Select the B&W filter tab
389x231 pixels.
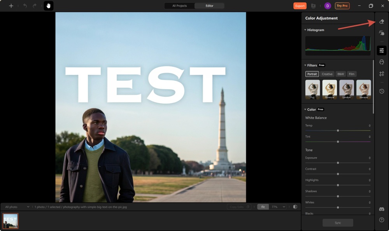pos(340,74)
